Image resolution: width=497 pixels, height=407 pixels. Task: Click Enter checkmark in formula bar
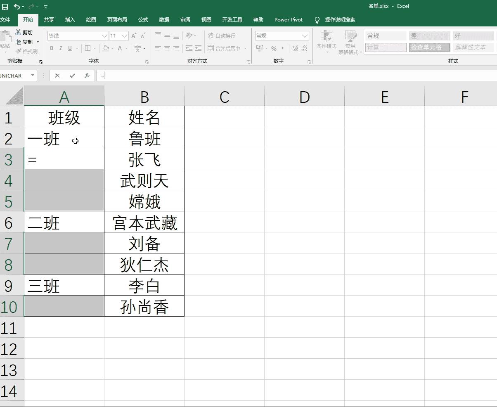tap(72, 76)
